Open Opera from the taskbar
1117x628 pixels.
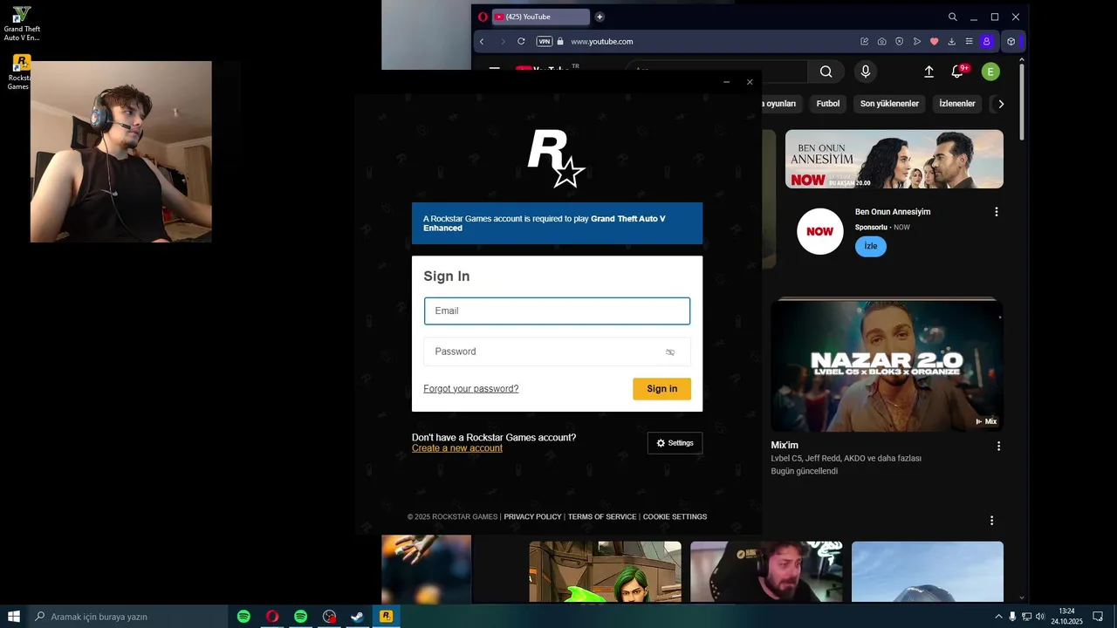(272, 617)
